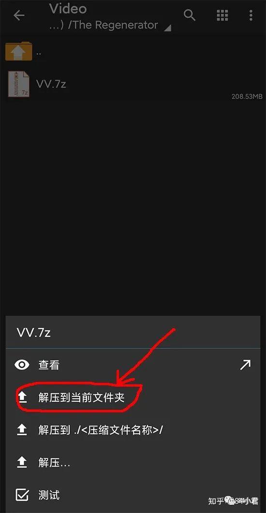Choose 解压到 ./<压缩文件名称>/ menu entry
The height and width of the screenshot is (513, 266).
pos(133,430)
